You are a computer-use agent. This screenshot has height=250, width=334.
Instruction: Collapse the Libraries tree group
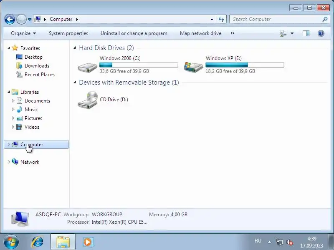point(9,92)
